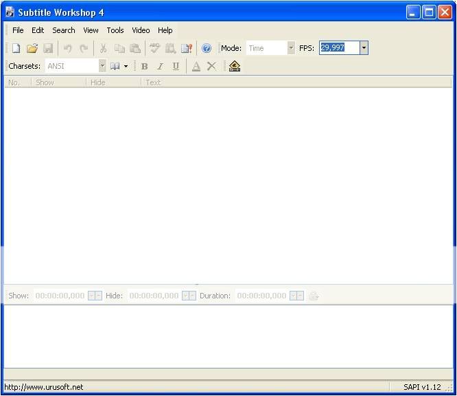Click the Undo arrow icon

point(67,48)
